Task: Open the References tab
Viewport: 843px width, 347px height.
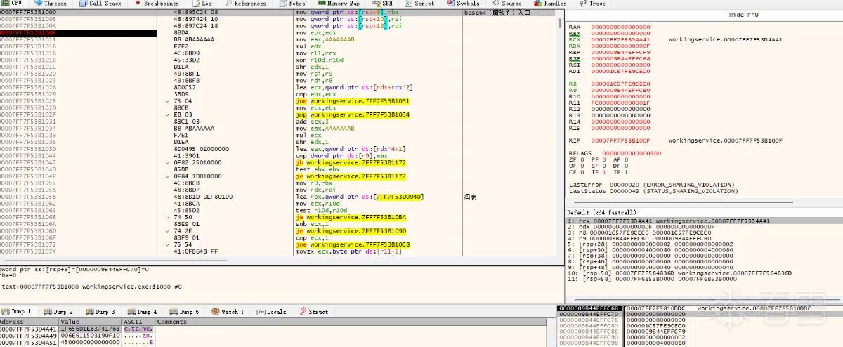Action: coord(245,4)
